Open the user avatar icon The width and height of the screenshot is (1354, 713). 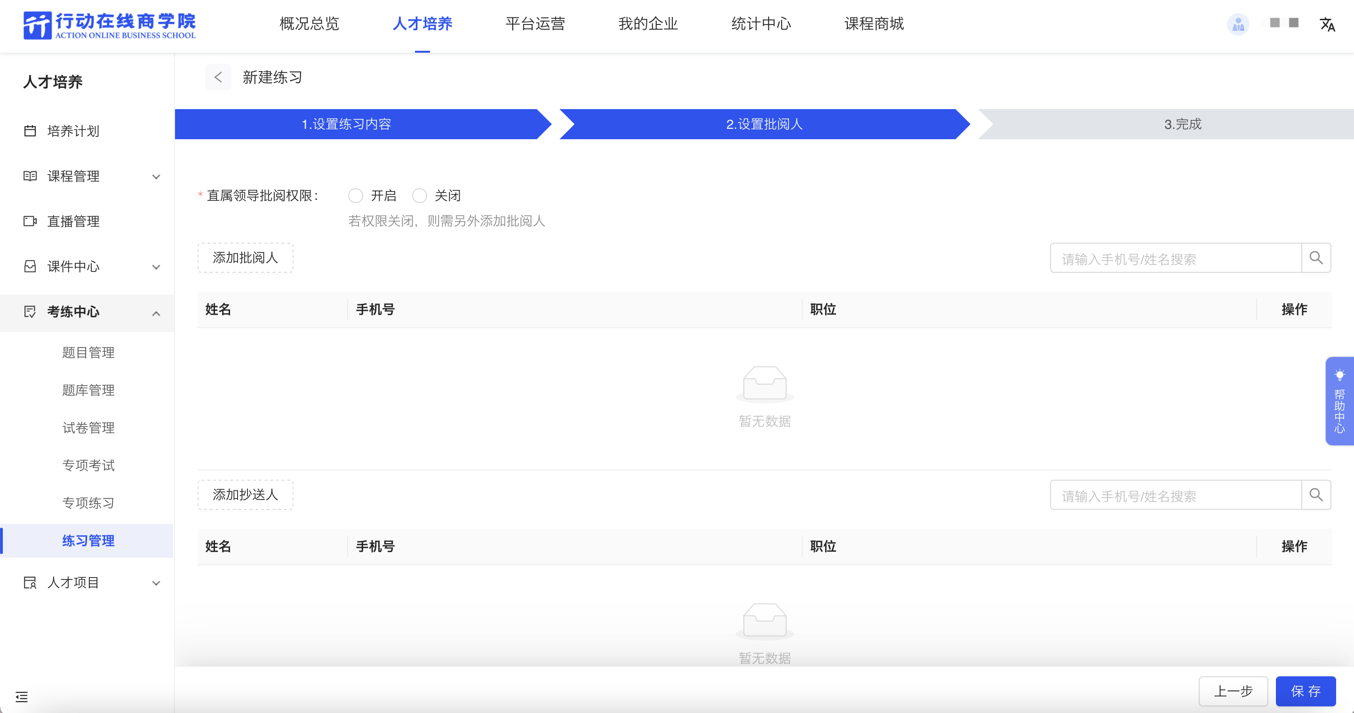[1238, 24]
